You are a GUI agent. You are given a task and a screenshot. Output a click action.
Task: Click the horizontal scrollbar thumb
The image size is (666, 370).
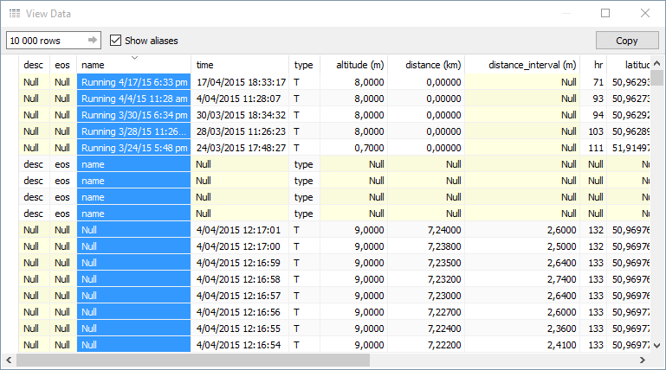click(x=193, y=360)
